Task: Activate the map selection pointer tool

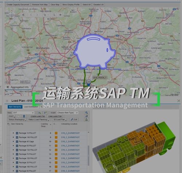Action: [x=45, y=15]
